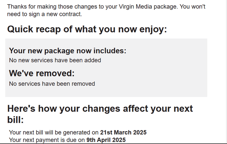
Task: Click the word 'package.' in the opening sentence
Action: pos(166,7)
